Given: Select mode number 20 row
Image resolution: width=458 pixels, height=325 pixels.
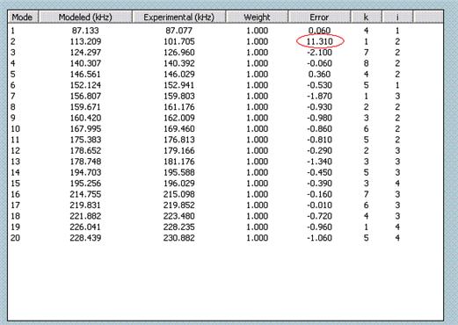Looking at the screenshot, I should pyautogui.click(x=15, y=238).
